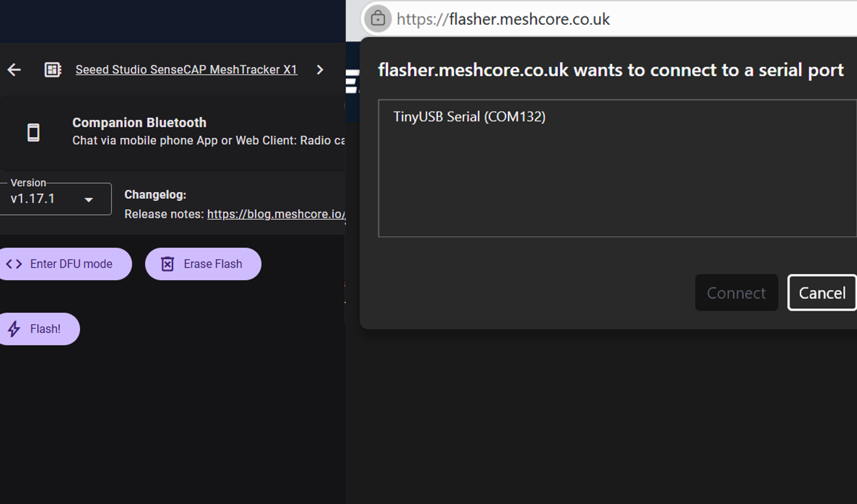The image size is (857, 504).
Task: Open the blog.meshcore.io release notes link
Action: 276,214
